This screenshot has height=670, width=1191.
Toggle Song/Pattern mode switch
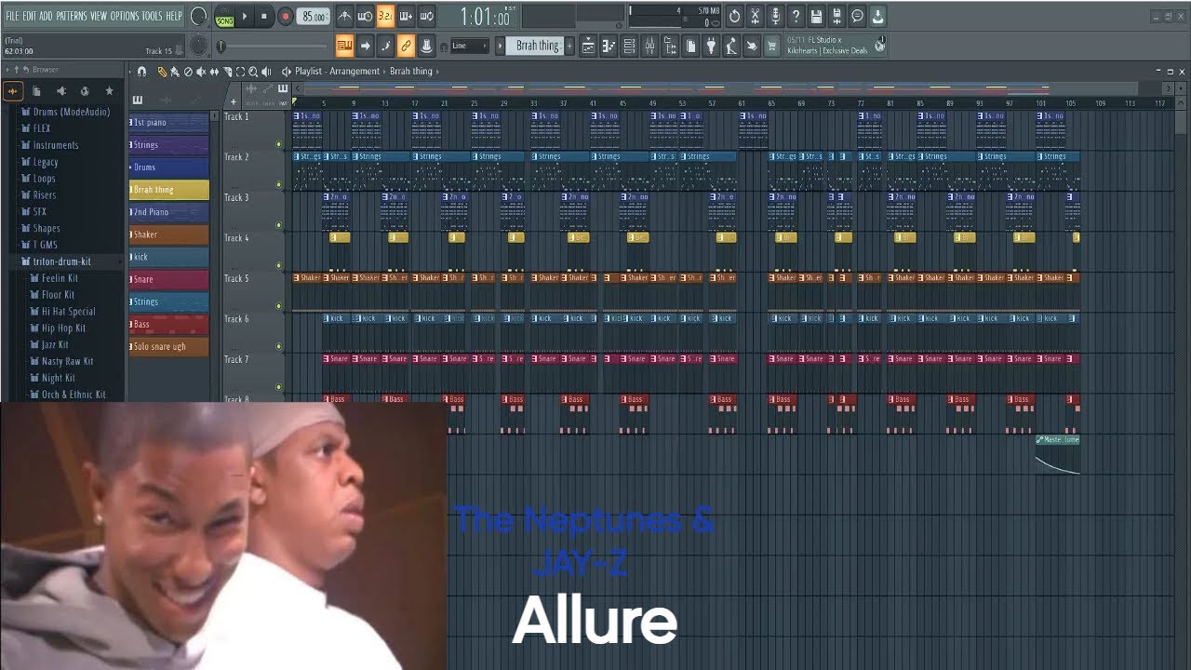[224, 16]
